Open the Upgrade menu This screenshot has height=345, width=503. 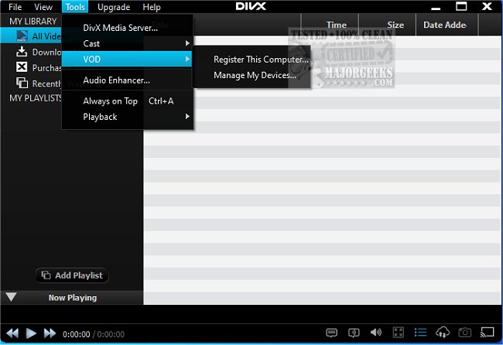click(114, 7)
